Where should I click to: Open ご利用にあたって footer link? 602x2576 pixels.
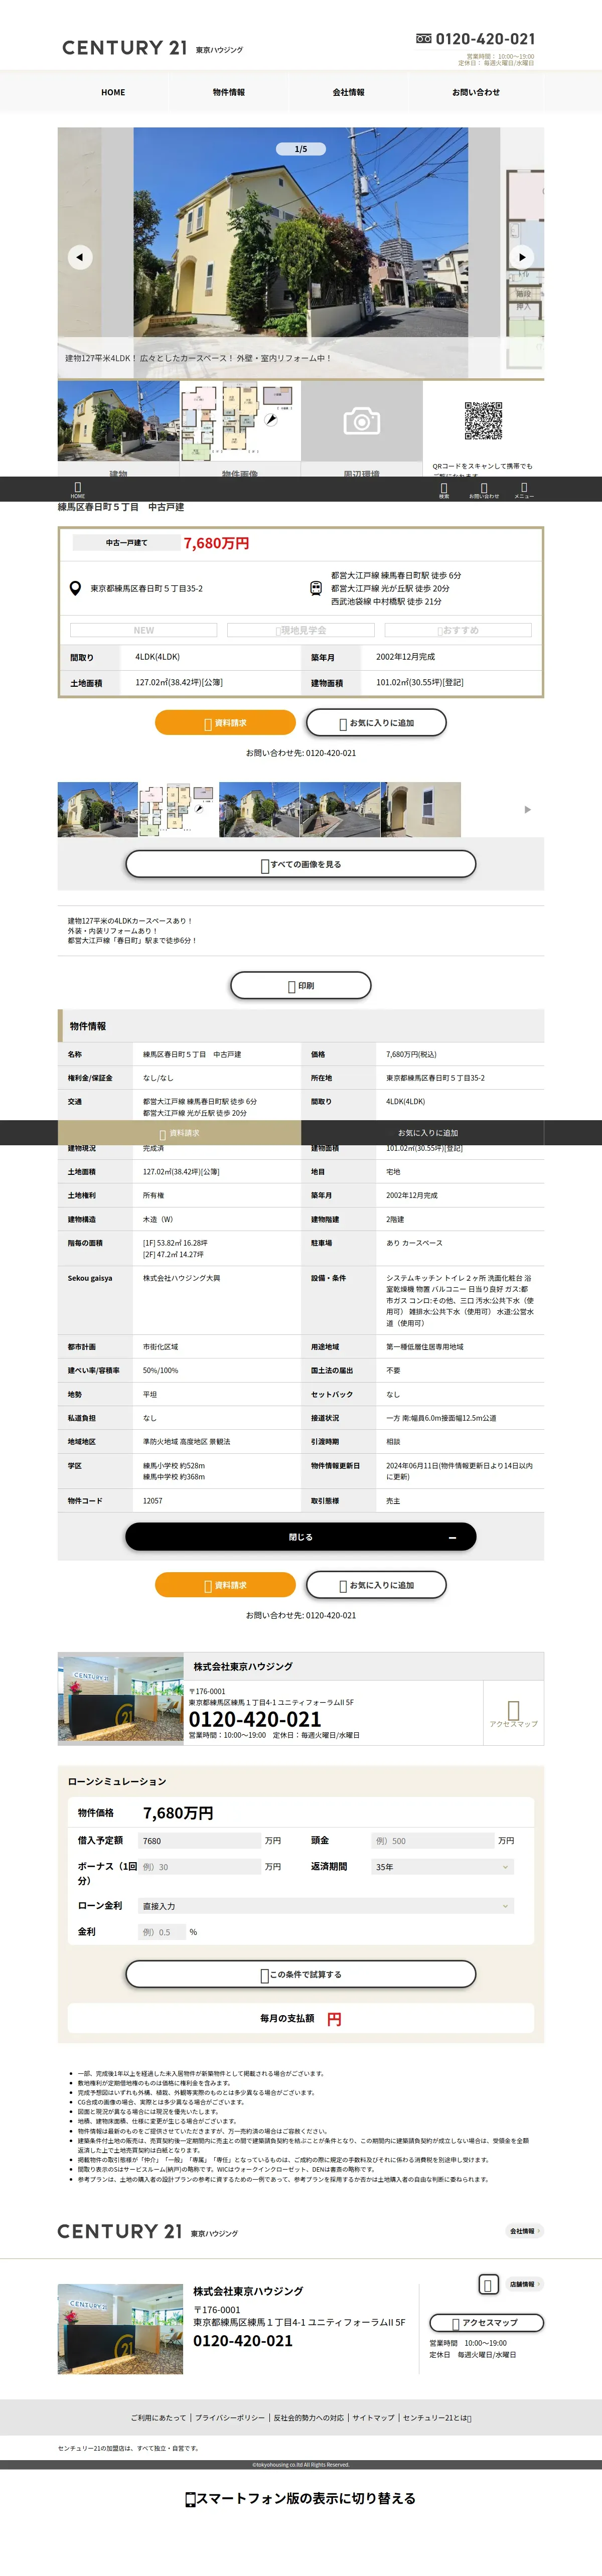158,2417
